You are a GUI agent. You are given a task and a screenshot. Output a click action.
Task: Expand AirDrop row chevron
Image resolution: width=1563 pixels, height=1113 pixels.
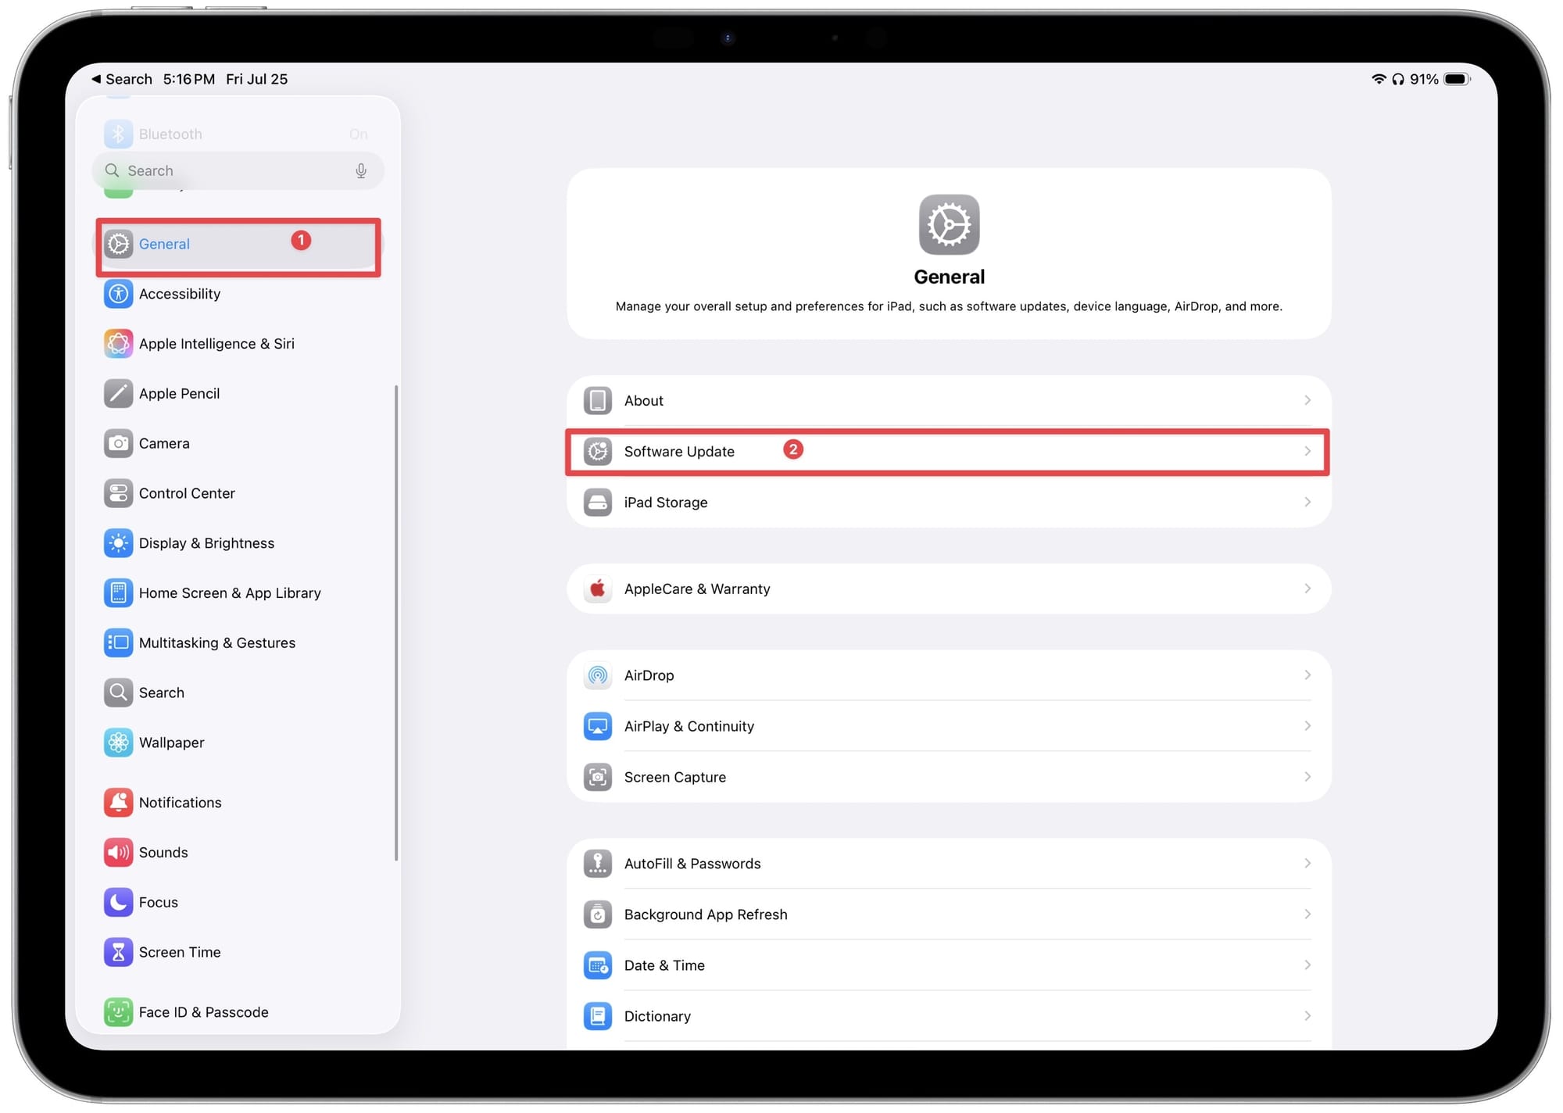coord(1307,675)
